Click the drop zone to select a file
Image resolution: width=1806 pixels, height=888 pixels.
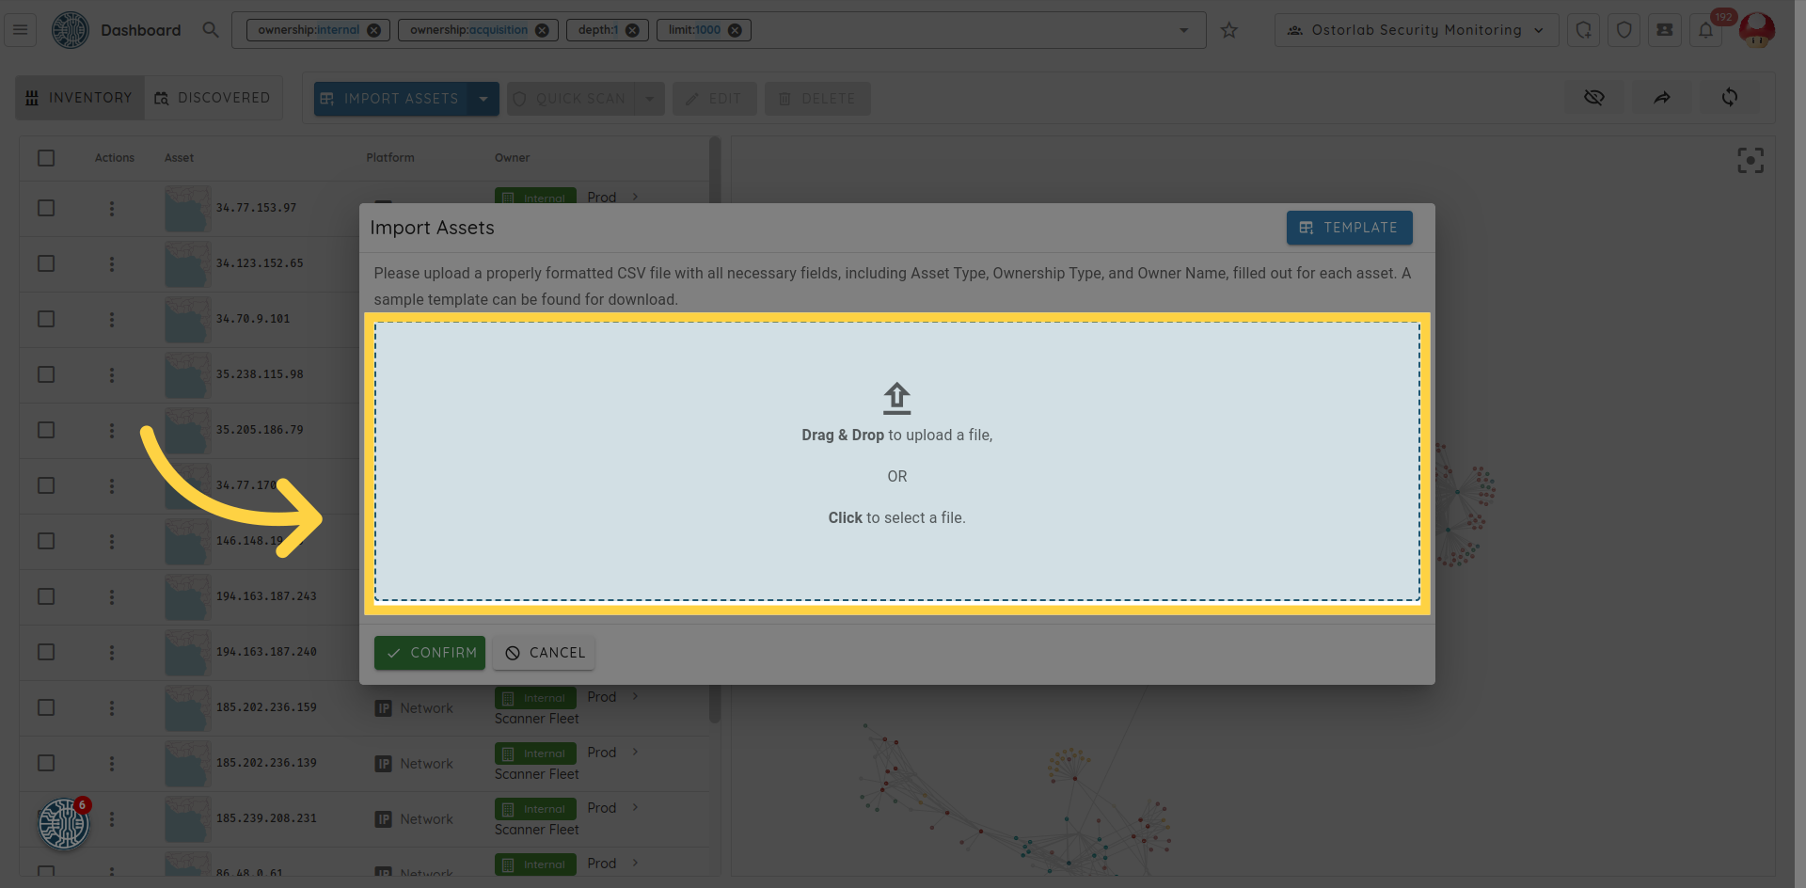[896, 462]
